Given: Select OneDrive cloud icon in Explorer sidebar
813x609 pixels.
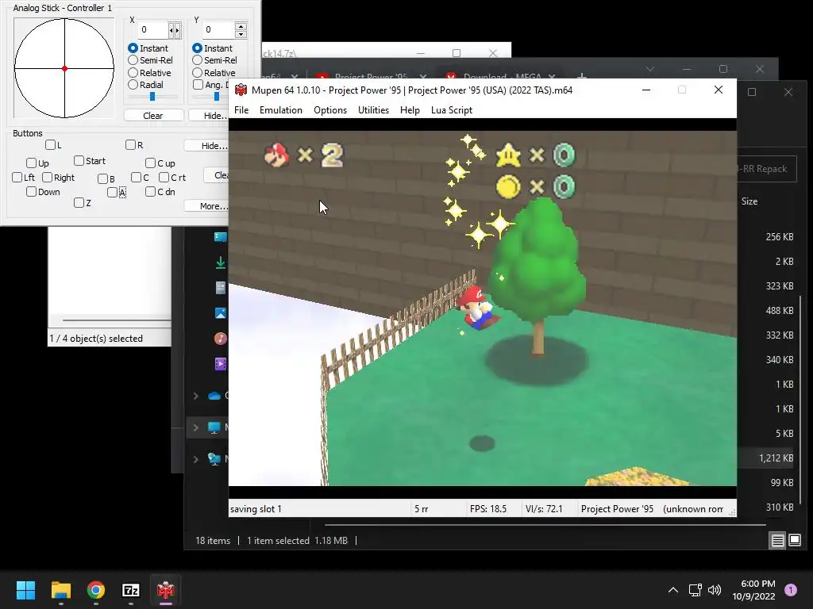Looking at the screenshot, I should [x=214, y=396].
